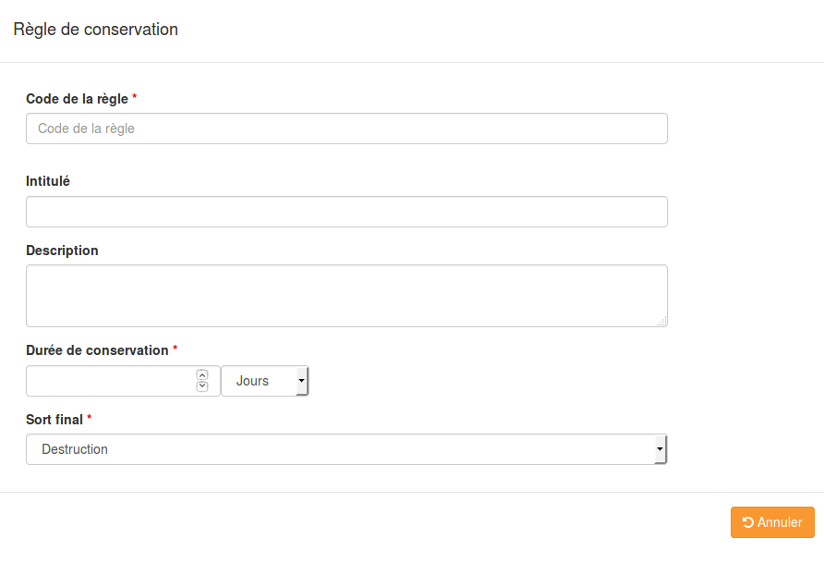This screenshot has width=824, height=563.
Task: Click the Durée de conservation label
Action: pos(97,350)
